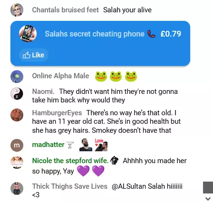Screen dimensions: 213x202
Task: Open Chantals bruised feet profile avatar
Action: click(17, 10)
